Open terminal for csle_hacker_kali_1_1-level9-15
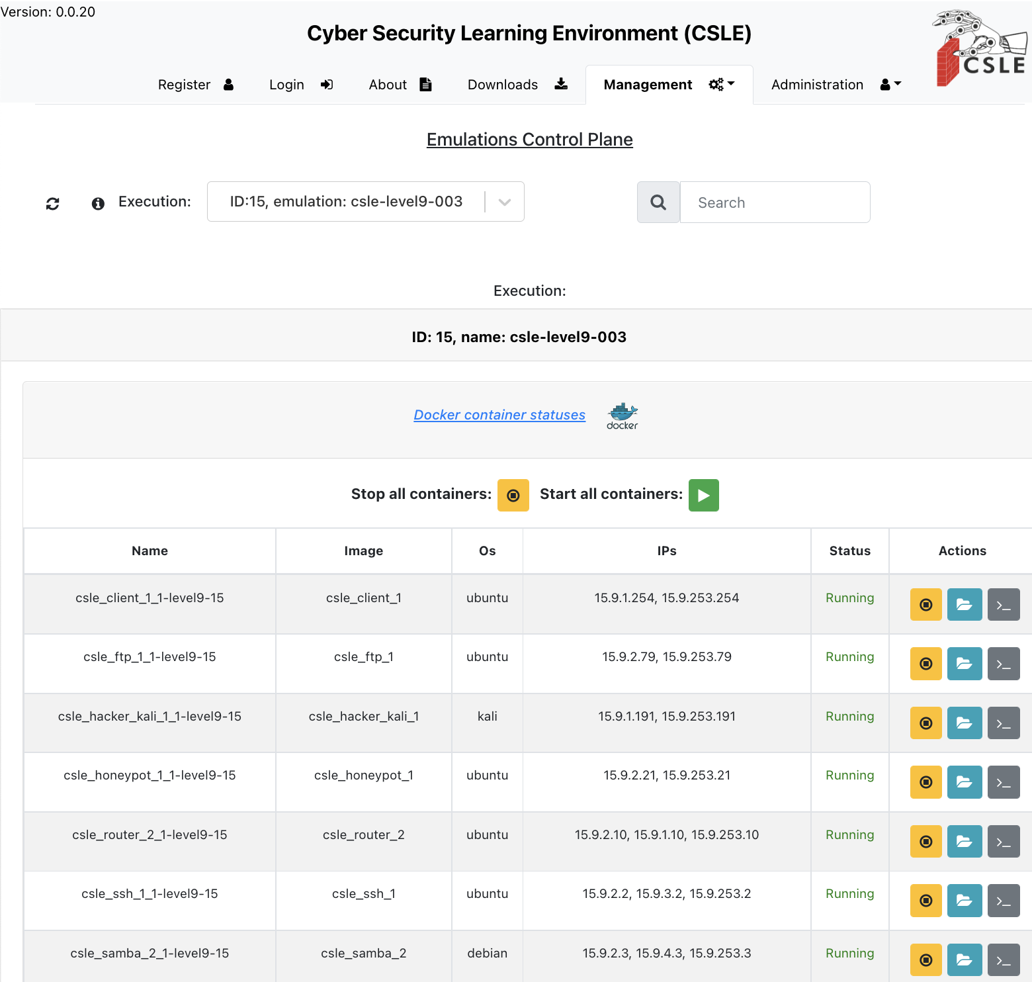1032x982 pixels. click(x=1003, y=723)
